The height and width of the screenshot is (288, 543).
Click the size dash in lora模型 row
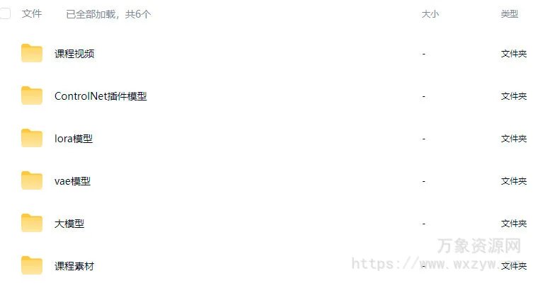(x=423, y=139)
